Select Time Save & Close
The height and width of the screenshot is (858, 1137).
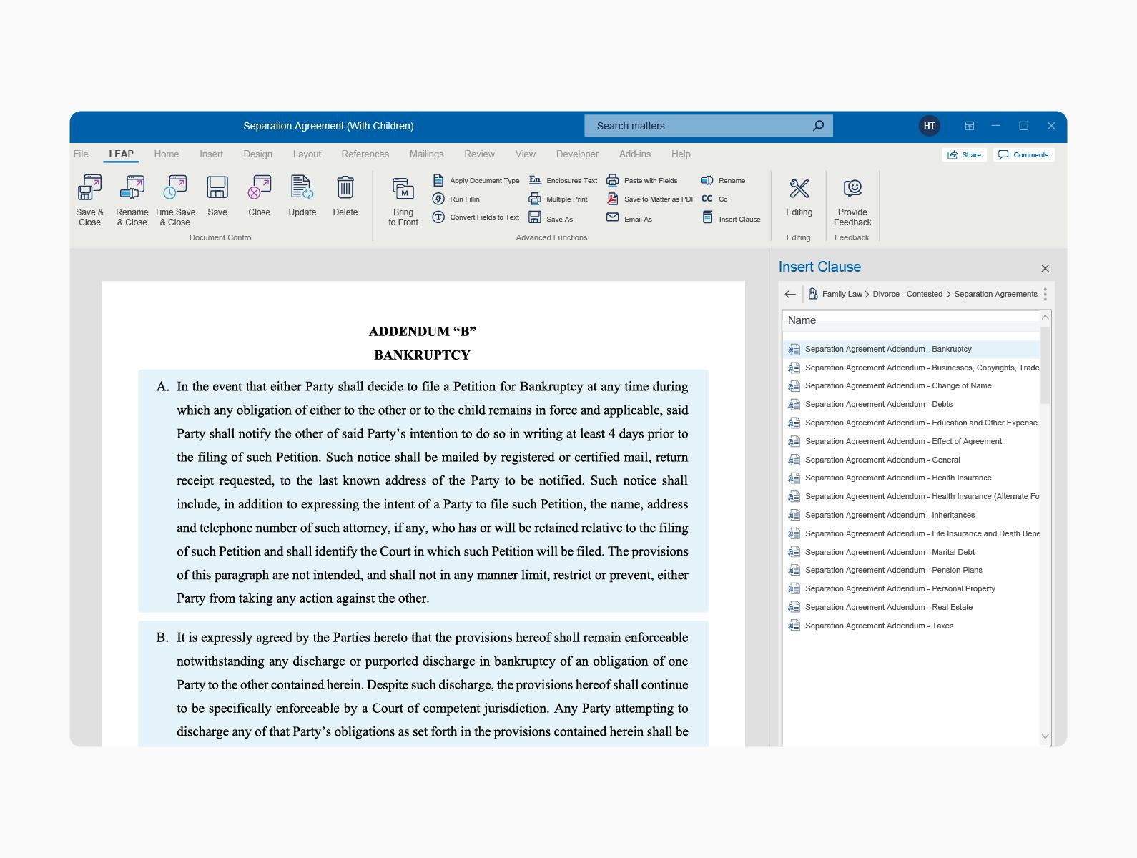point(174,201)
